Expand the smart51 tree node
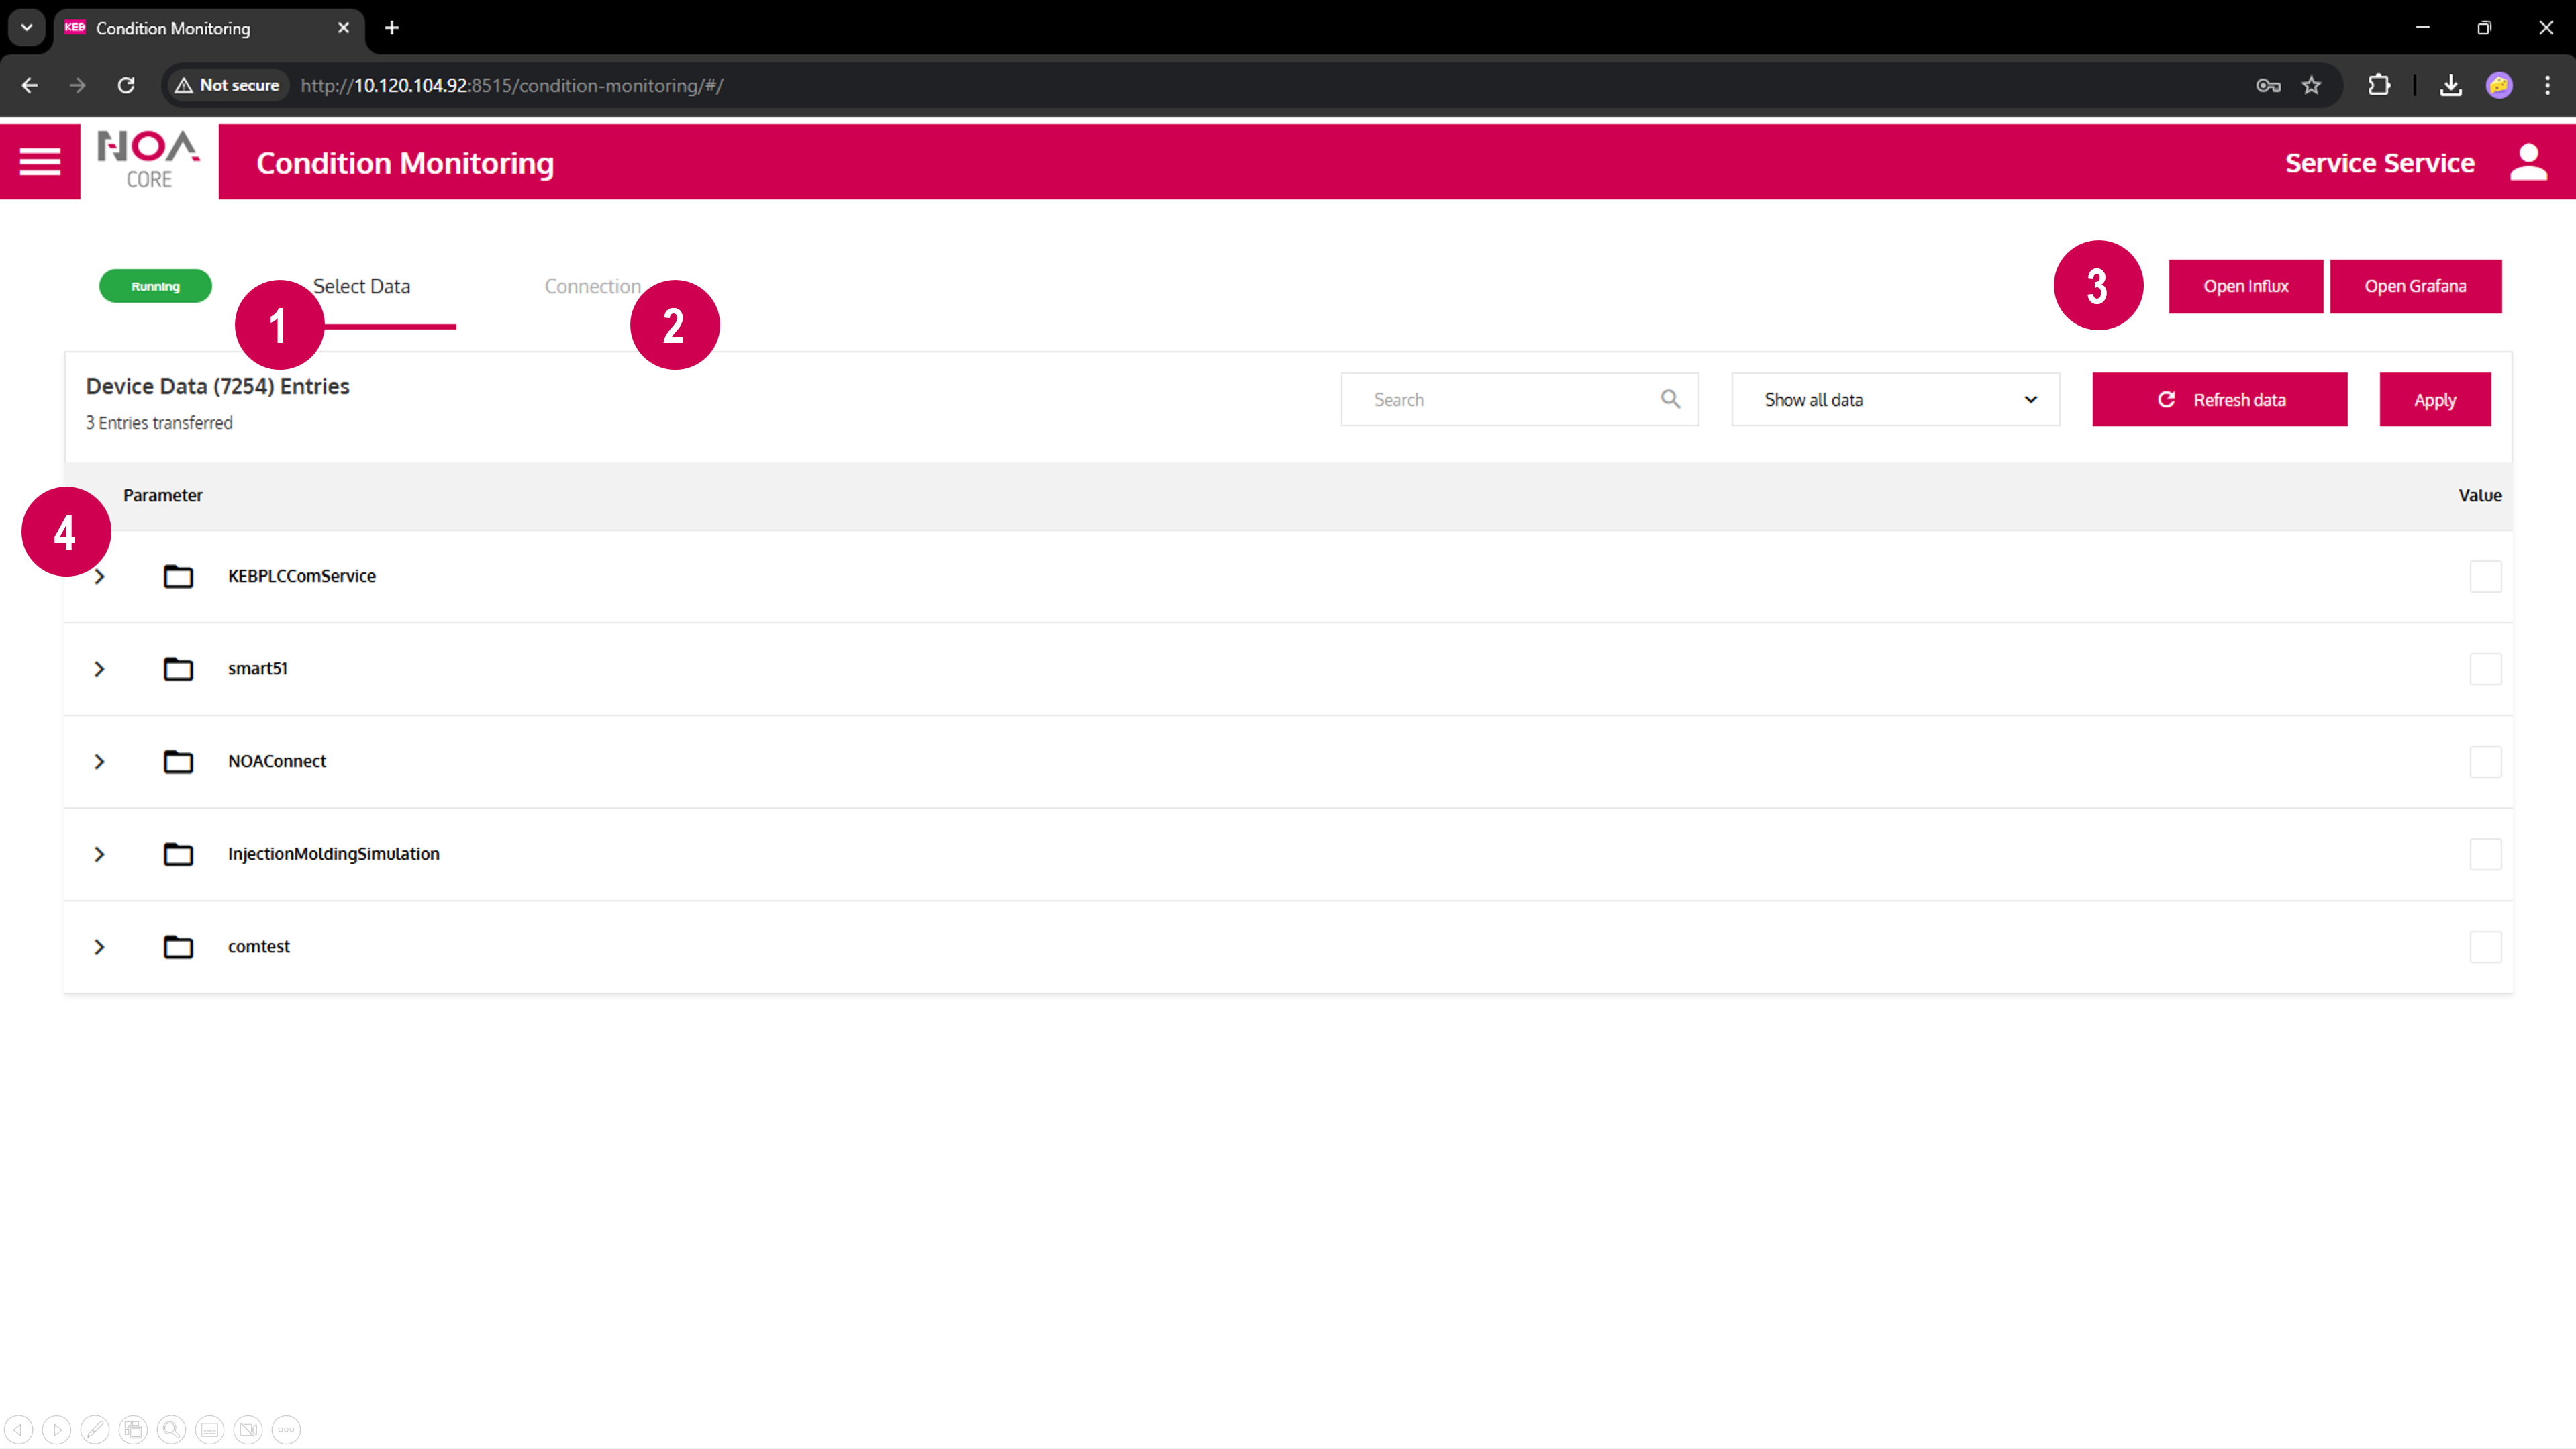2576x1449 pixels. click(99, 669)
